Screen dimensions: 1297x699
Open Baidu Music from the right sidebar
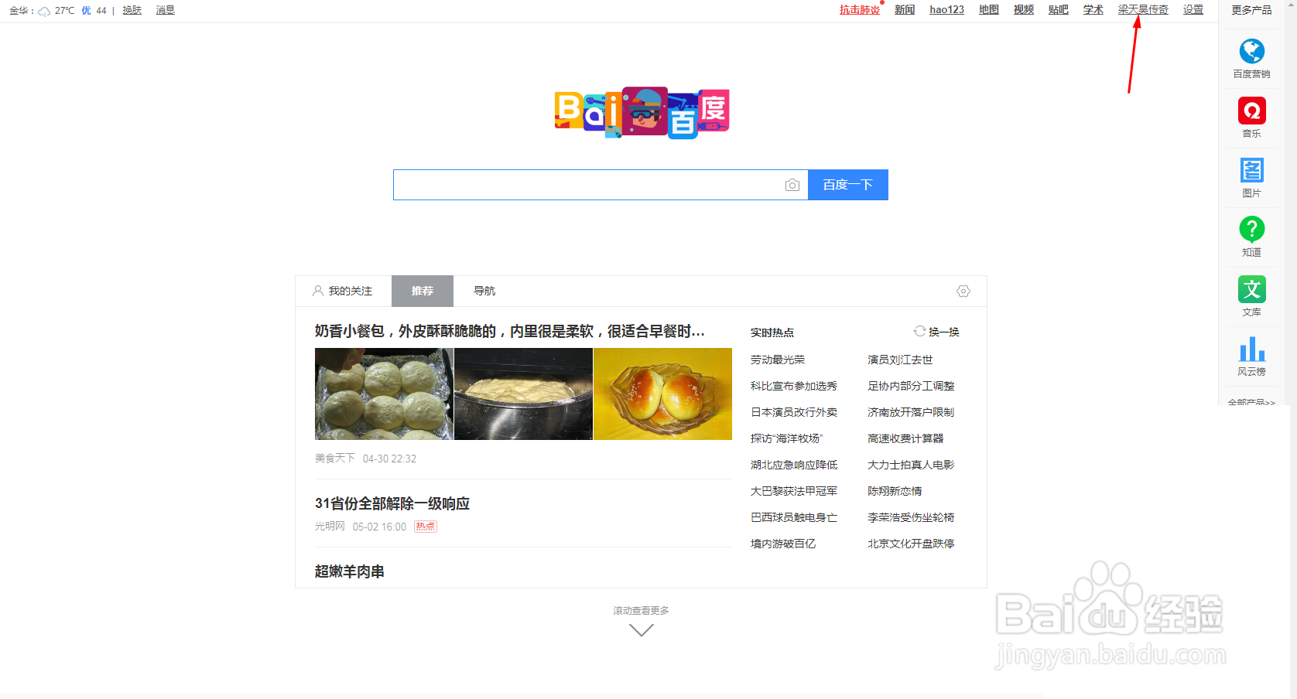[x=1251, y=116]
